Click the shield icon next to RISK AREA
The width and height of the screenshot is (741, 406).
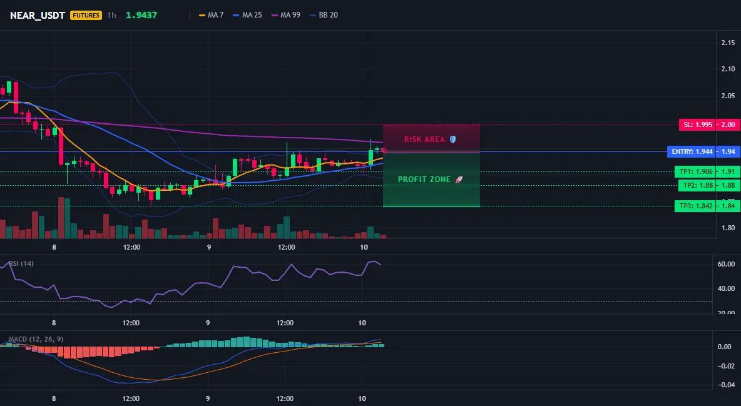(452, 140)
